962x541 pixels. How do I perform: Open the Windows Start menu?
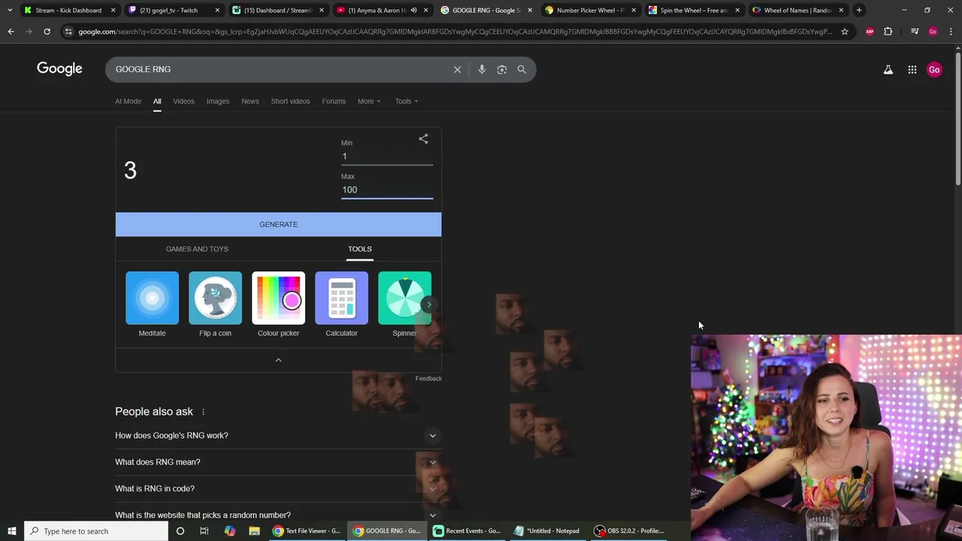[x=11, y=531]
